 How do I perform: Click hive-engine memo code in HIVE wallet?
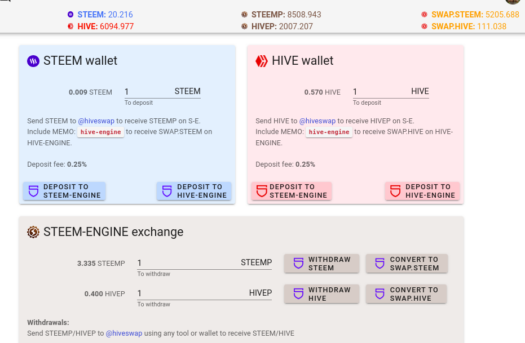pyautogui.click(x=329, y=132)
